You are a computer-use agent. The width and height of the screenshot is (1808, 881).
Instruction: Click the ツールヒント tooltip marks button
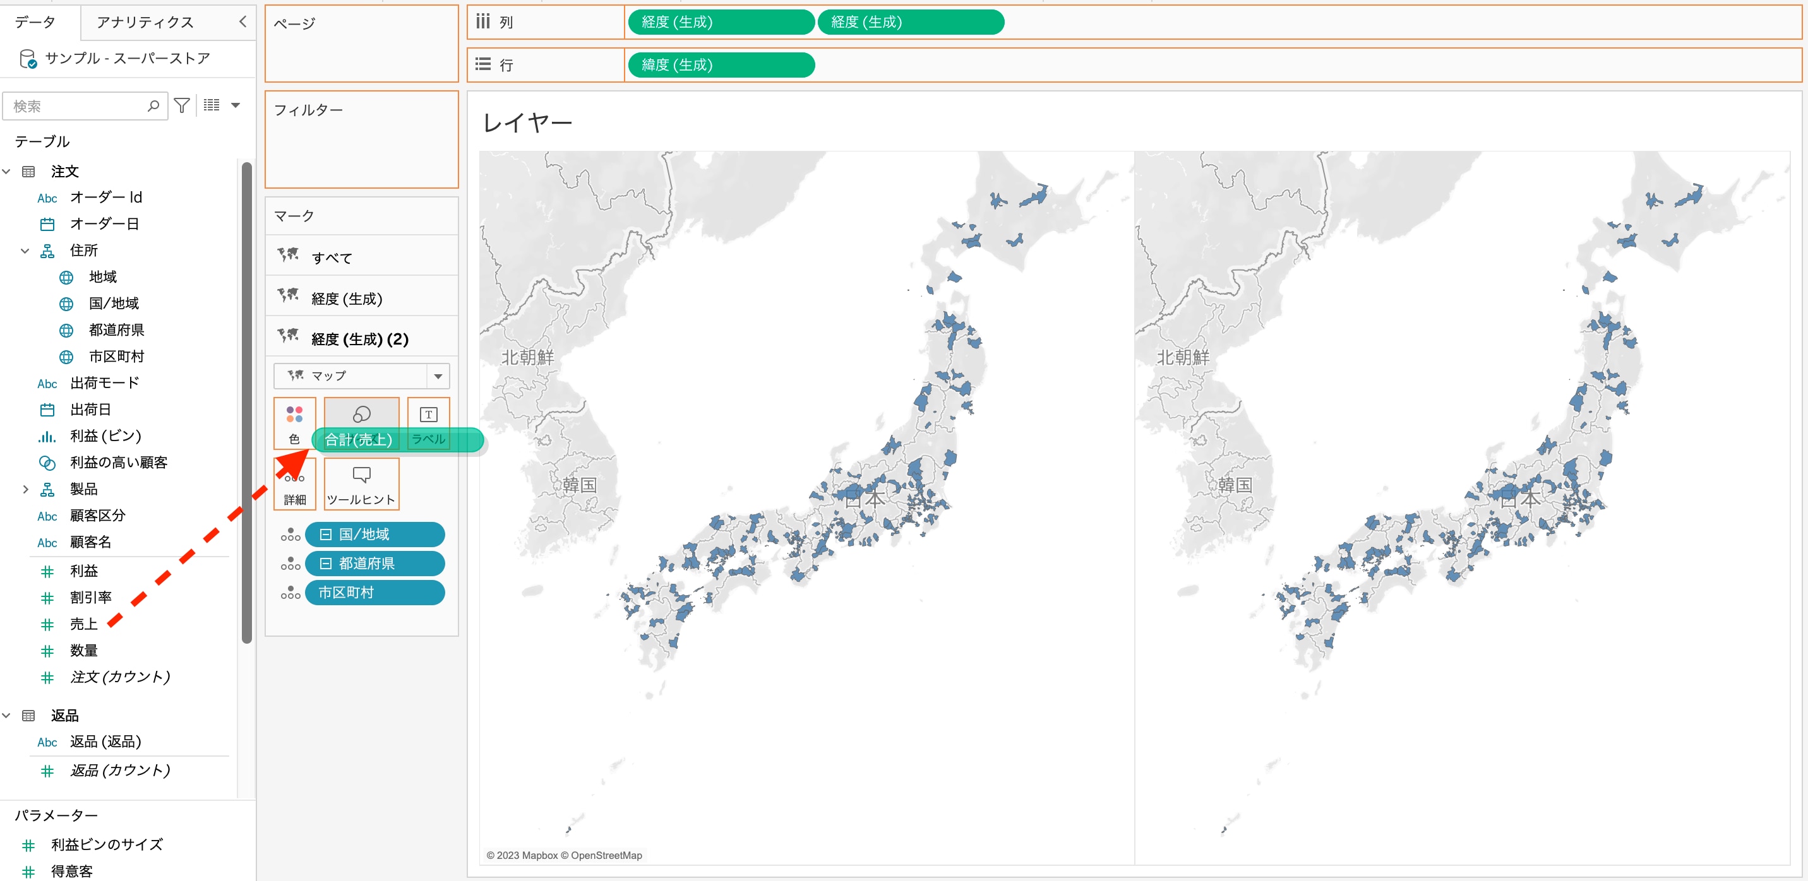(x=361, y=484)
